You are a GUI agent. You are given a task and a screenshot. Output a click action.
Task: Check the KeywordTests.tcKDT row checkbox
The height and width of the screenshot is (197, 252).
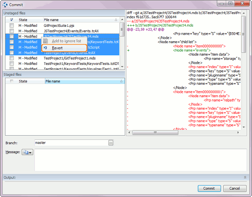pyautogui.click(x=12, y=63)
